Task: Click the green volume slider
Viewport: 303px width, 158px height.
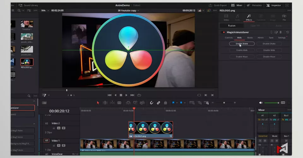Action: pos(271,103)
